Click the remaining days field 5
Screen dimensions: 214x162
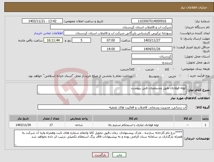coord(81,40)
